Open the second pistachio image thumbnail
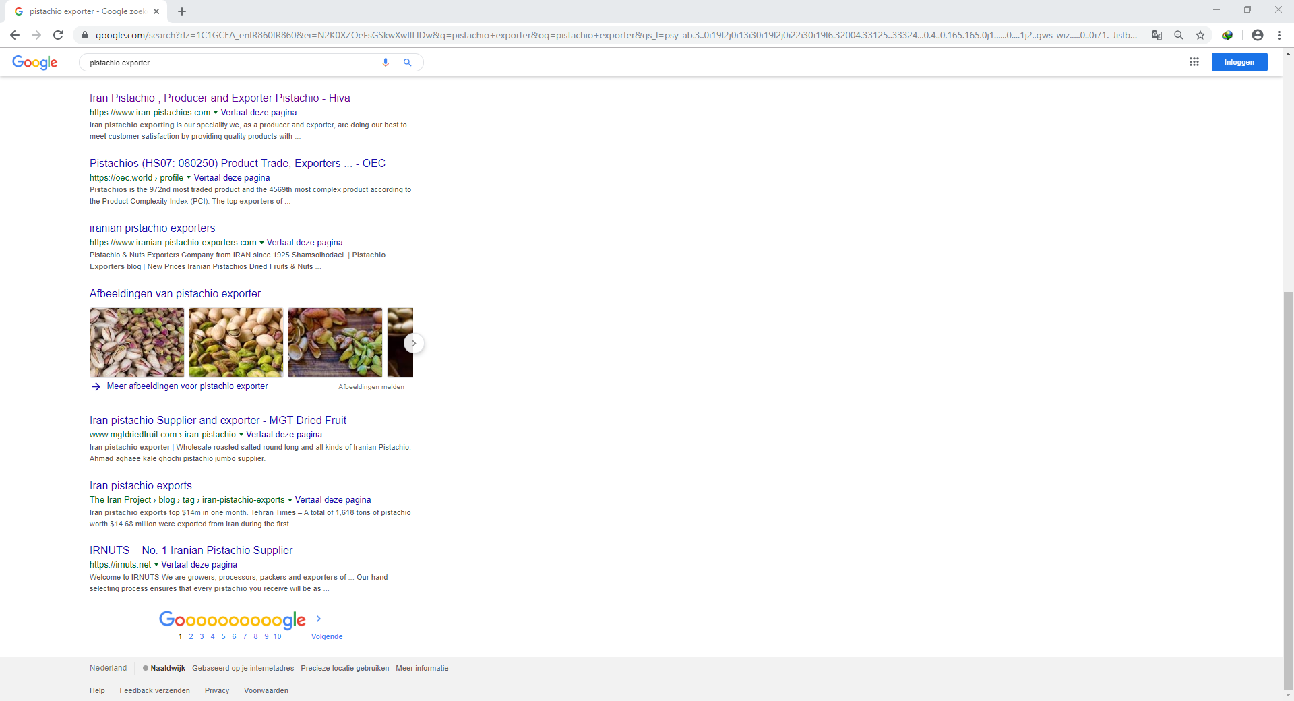Image resolution: width=1294 pixels, height=701 pixels. point(236,343)
